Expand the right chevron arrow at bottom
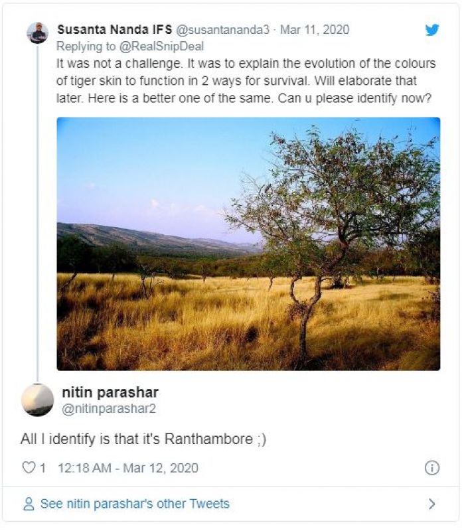Viewport: 466px width, 531px height. coord(432,504)
